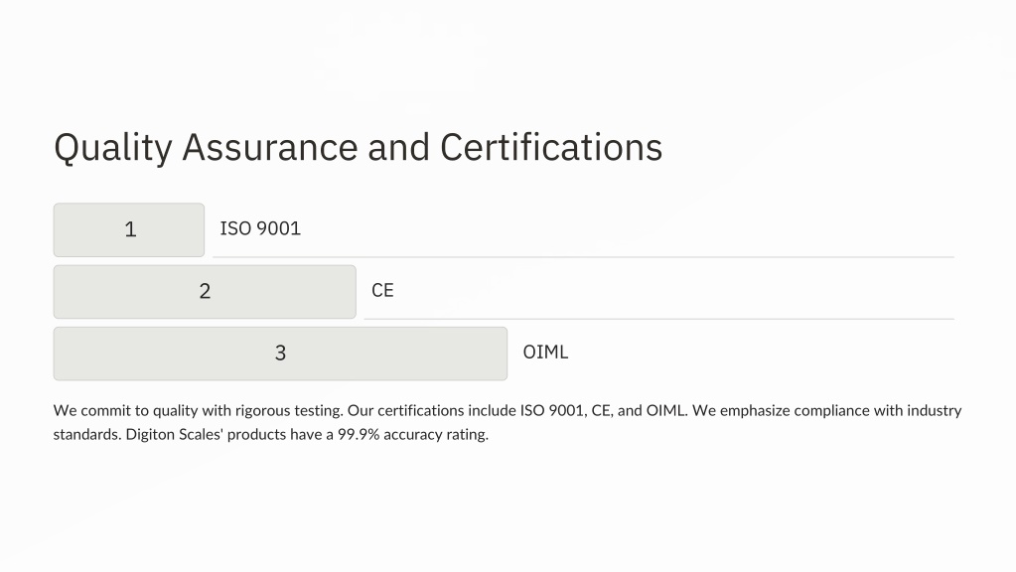Click the digit 1 inside first box
The width and height of the screenshot is (1016, 572).
pos(130,230)
